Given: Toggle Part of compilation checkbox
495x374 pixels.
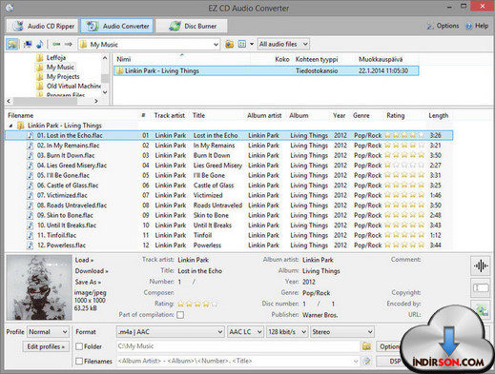Looking at the screenshot, I should (x=180, y=315).
